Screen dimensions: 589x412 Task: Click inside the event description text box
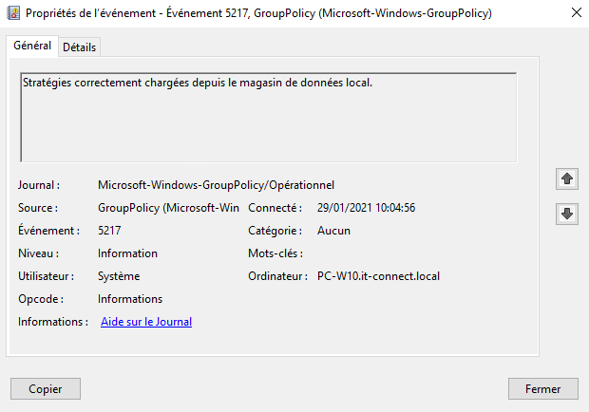(268, 118)
